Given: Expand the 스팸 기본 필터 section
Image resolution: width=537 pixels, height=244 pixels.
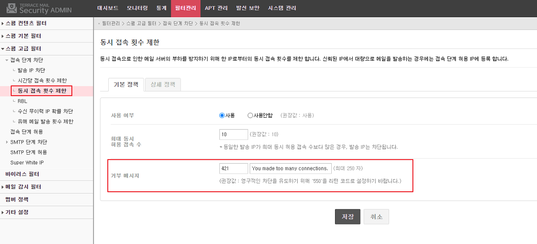Looking at the screenshot, I should 23,36.
